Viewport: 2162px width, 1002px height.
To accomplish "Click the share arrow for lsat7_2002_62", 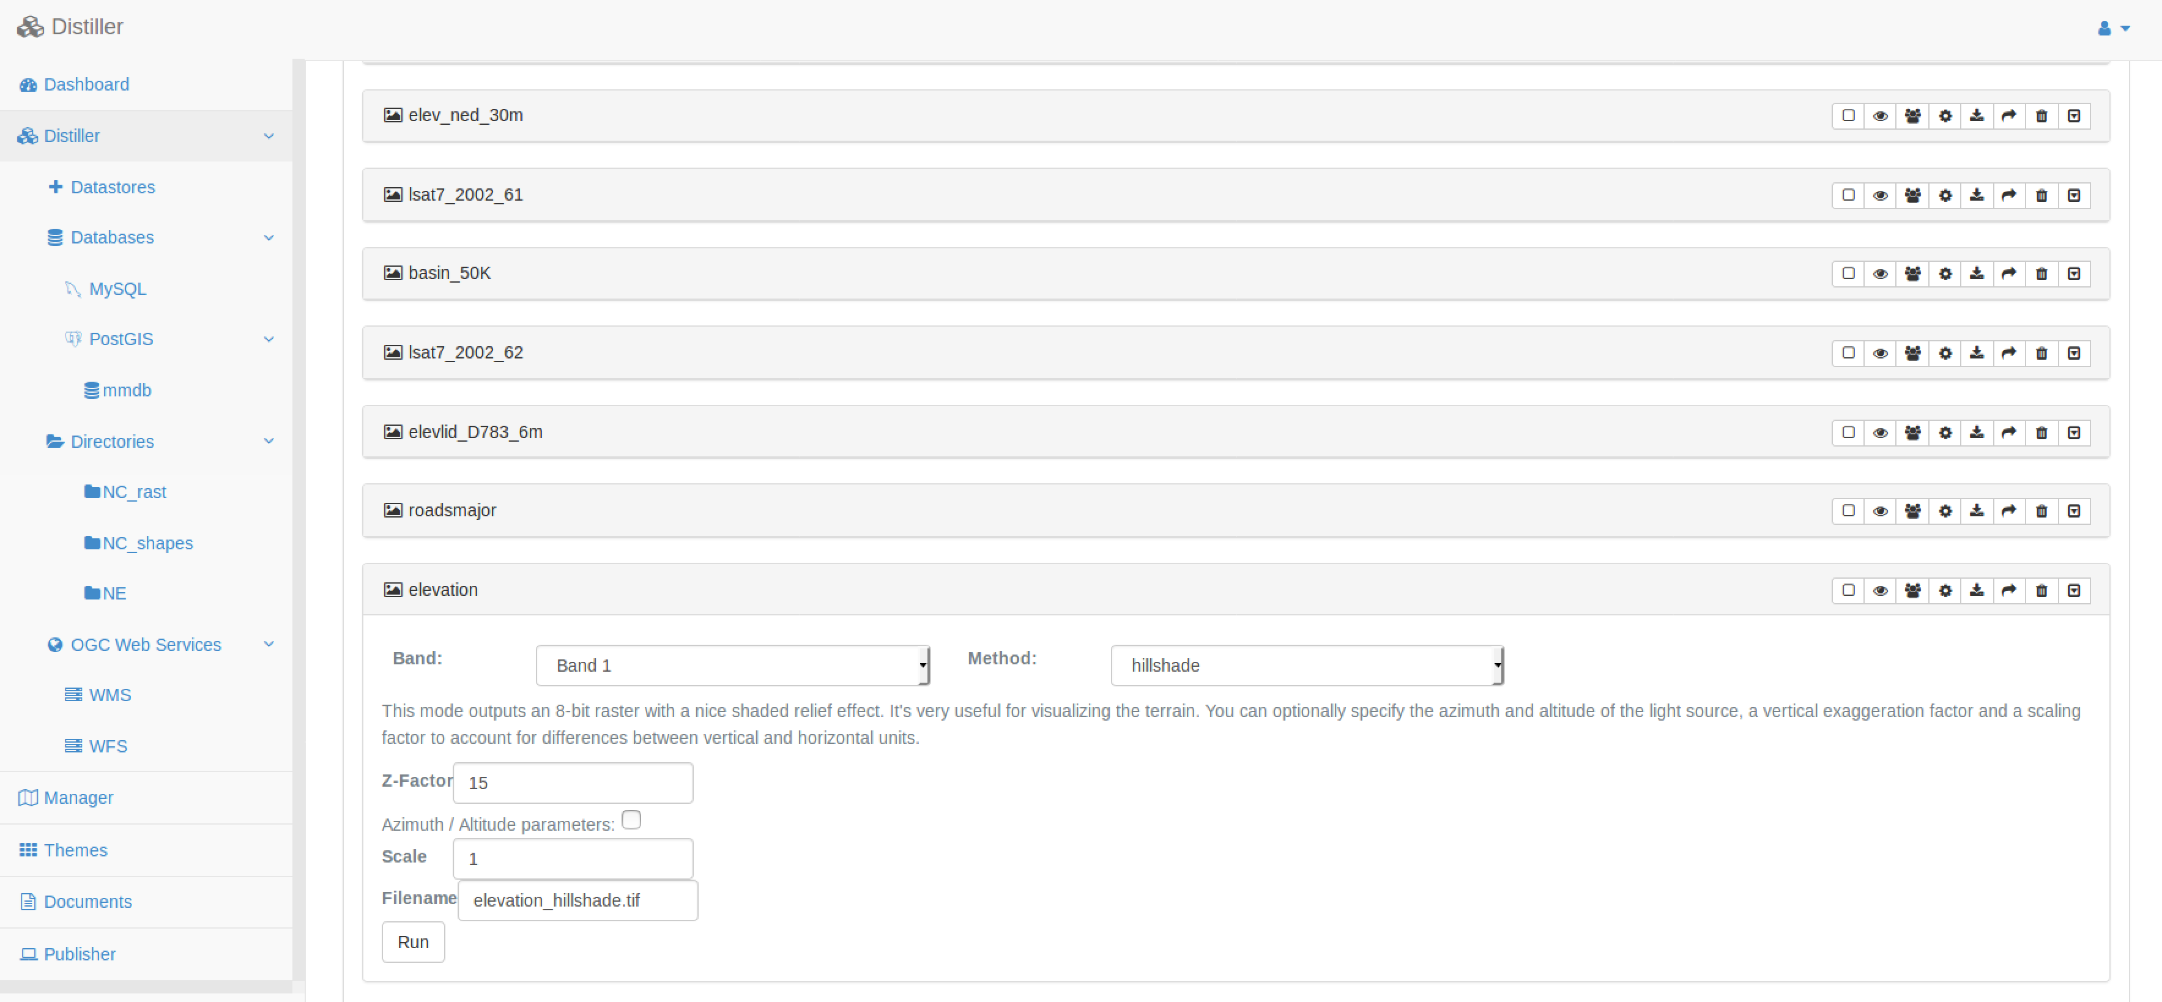I will tap(2008, 354).
